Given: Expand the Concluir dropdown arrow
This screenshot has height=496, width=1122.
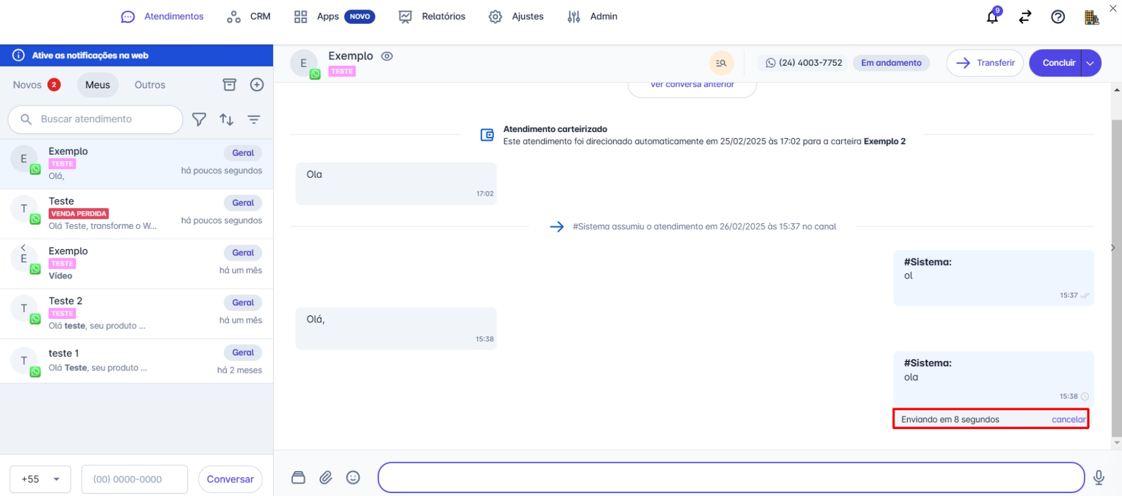Looking at the screenshot, I should click(1090, 63).
